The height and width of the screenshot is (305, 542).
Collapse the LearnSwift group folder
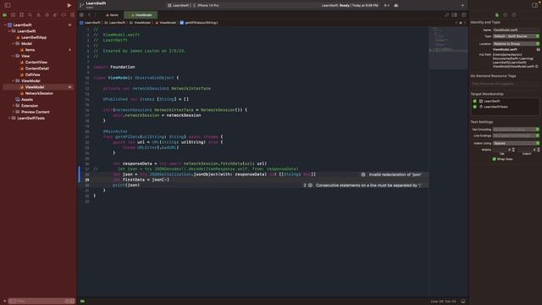(x=9, y=31)
